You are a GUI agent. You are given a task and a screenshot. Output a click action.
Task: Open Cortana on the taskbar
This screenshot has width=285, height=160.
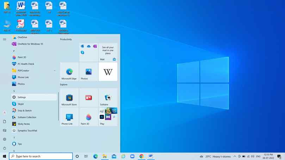click(77, 156)
